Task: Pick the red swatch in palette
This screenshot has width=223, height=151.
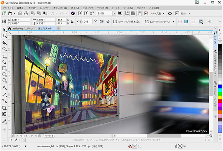Action: tap(220, 101)
